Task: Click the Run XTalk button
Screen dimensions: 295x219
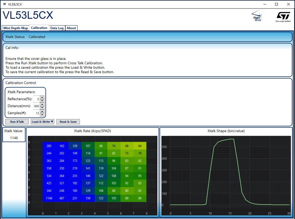Action: pos(17,122)
